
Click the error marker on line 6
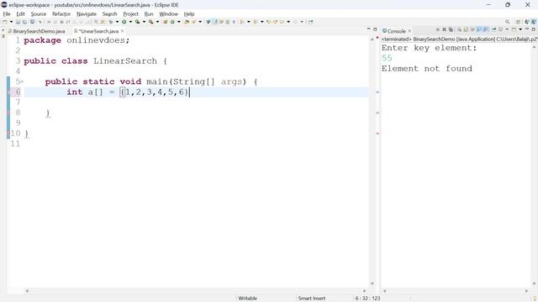[9, 92]
